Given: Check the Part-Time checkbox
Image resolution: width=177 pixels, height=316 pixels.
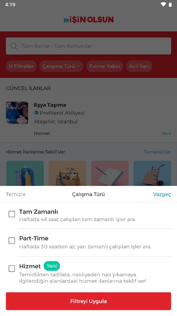Looking at the screenshot, I should [x=12, y=241].
